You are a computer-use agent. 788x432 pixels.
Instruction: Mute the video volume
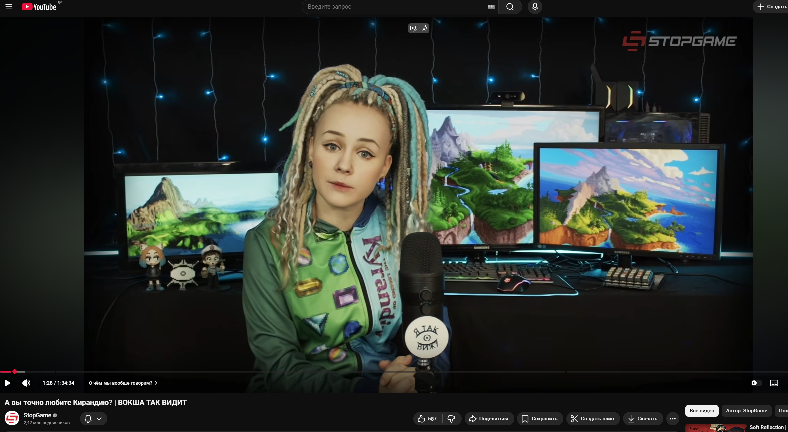(x=26, y=383)
